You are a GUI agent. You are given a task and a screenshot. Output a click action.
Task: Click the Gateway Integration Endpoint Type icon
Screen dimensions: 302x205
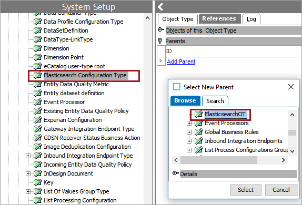point(37,129)
